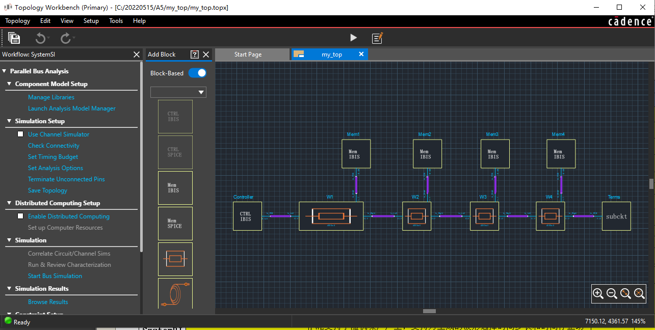The width and height of the screenshot is (655, 330).
Task: Select the Controller CTRL IBIS block on canvas
Action: 247,216
